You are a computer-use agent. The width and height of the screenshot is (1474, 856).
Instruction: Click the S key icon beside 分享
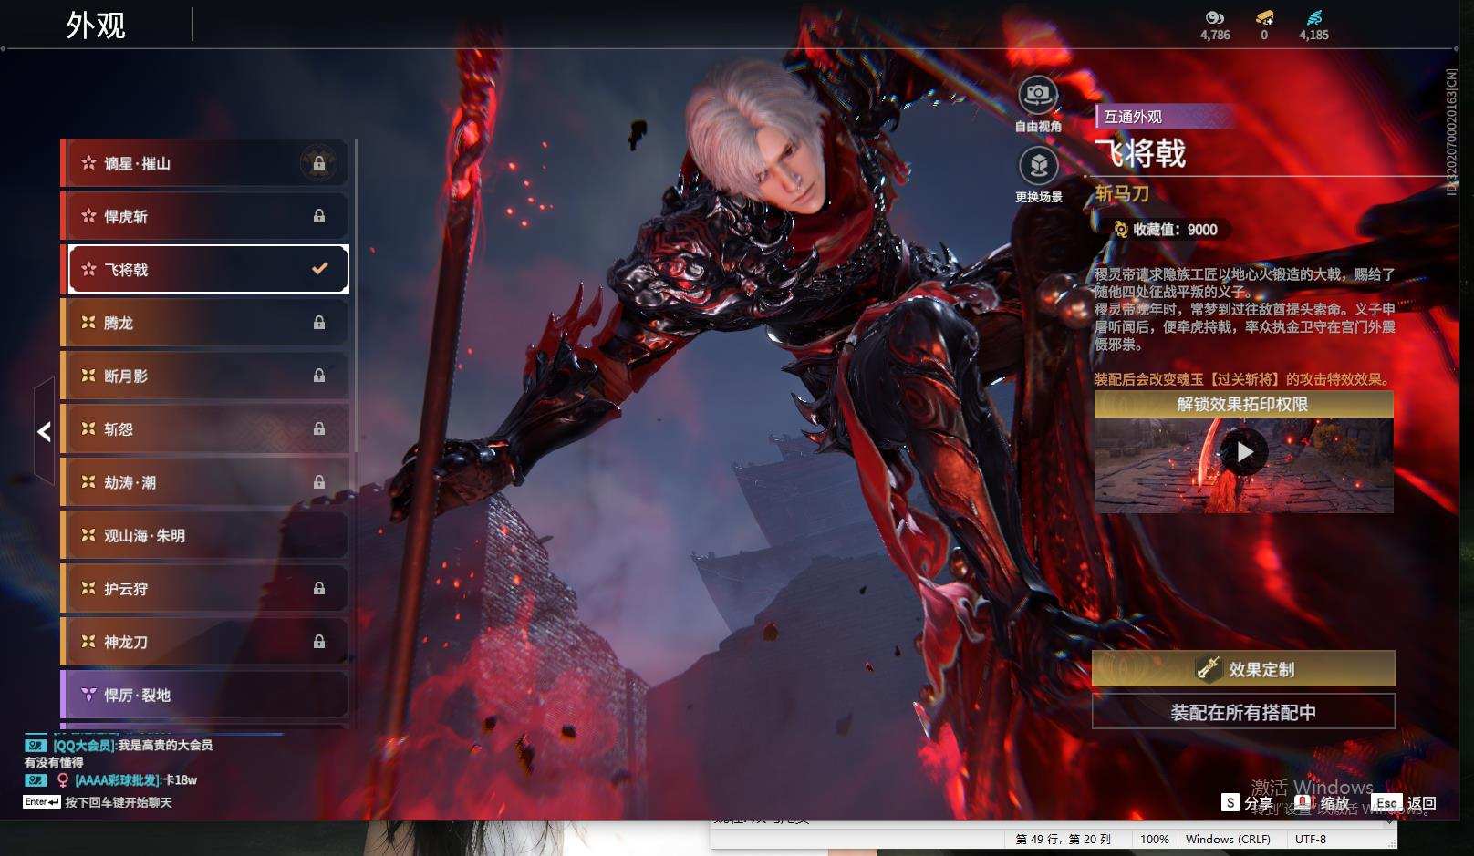coord(1230,802)
